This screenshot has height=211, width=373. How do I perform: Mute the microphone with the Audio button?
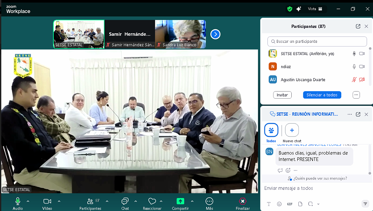(18, 201)
